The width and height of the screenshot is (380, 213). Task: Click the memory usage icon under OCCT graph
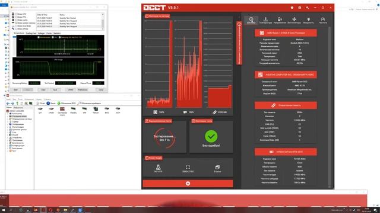click(x=214, y=112)
